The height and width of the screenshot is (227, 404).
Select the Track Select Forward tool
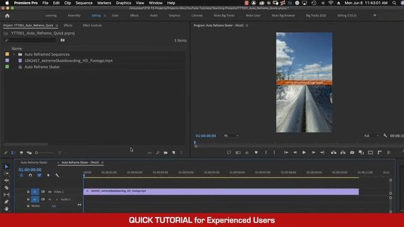click(6, 173)
